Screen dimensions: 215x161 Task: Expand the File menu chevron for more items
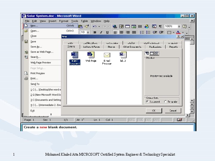51,114
